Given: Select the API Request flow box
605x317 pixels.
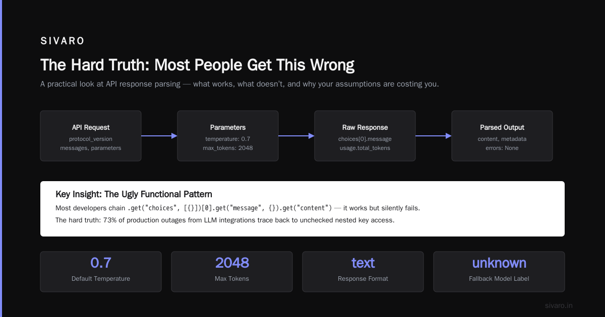Looking at the screenshot, I should click(x=91, y=136).
